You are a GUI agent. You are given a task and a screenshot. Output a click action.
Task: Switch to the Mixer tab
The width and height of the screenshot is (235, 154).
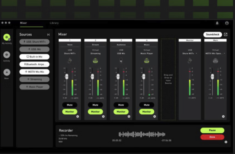coord(23,23)
